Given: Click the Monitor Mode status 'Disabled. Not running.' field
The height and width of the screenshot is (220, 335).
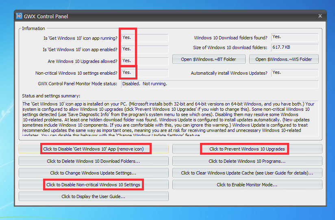Looking at the screenshot, I should pyautogui.click(x=220, y=84).
